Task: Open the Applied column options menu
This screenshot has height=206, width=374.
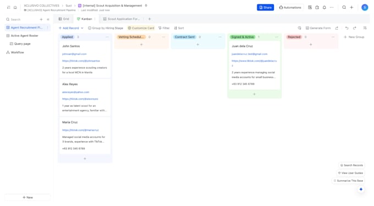Action: (x=107, y=37)
